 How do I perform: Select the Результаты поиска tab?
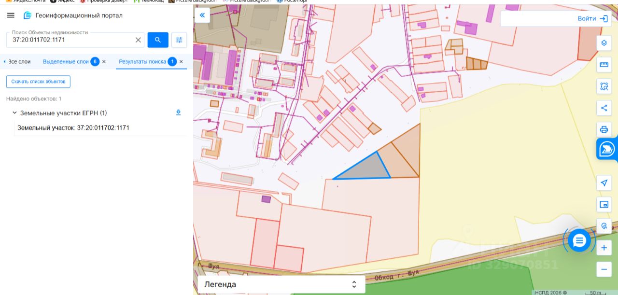pos(142,62)
